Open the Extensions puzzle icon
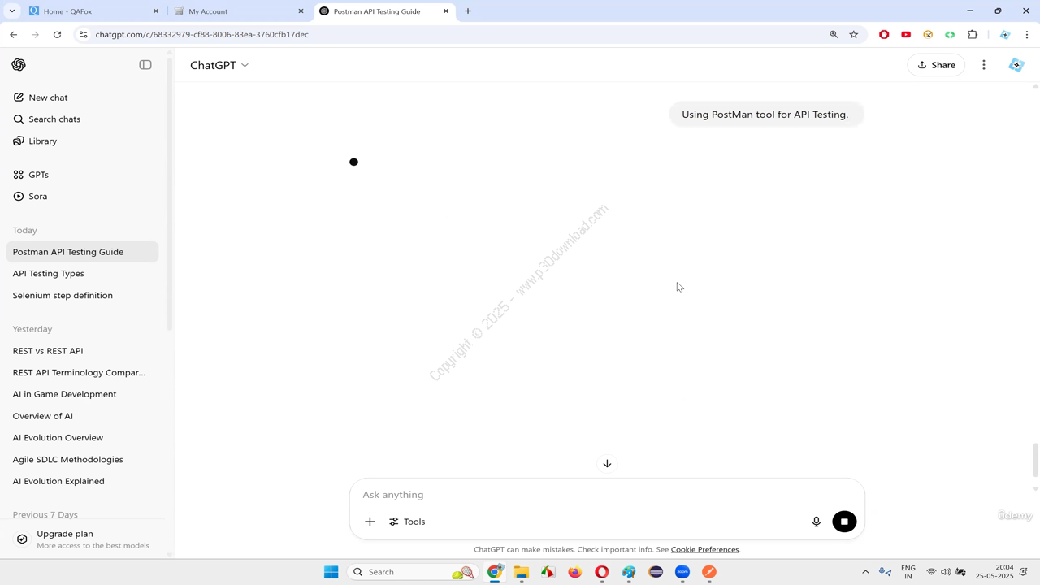1040x585 pixels. (973, 35)
